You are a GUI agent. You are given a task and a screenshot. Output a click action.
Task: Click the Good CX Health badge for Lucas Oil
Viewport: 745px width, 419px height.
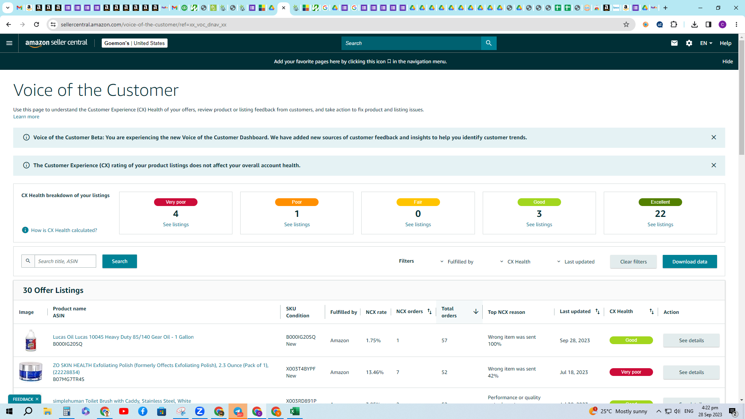(x=631, y=340)
